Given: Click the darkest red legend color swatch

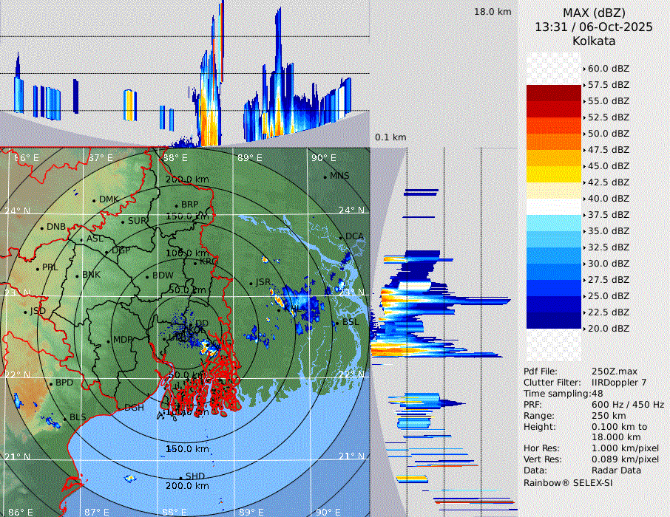Looking at the screenshot, I should tap(553, 92).
